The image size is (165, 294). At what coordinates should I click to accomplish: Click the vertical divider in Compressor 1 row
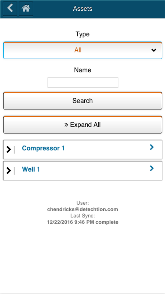(14, 150)
